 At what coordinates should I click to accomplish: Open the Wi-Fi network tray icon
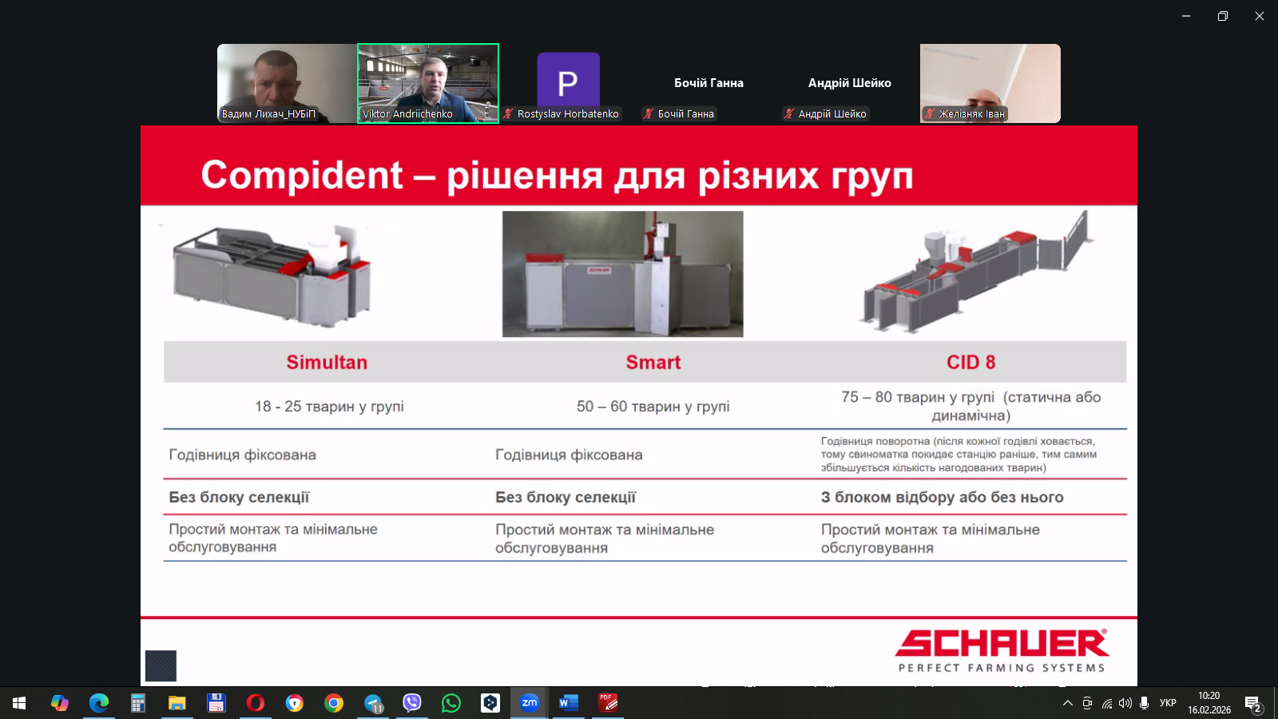click(x=1106, y=703)
